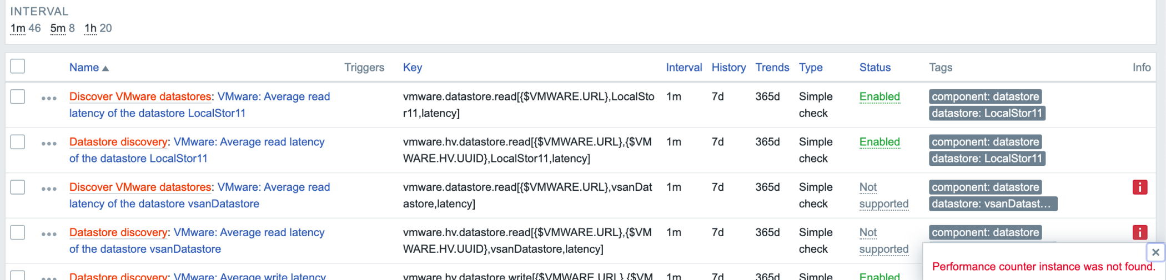Click Enabled status of first item
The image size is (1166, 280).
click(879, 96)
